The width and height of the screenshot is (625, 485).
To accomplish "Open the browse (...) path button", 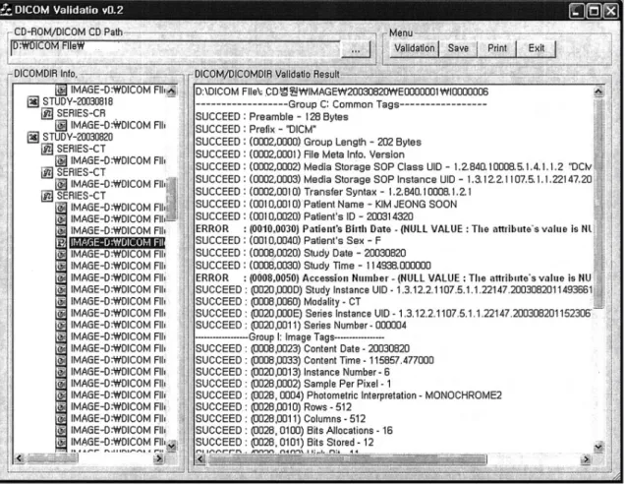I will click(x=356, y=50).
